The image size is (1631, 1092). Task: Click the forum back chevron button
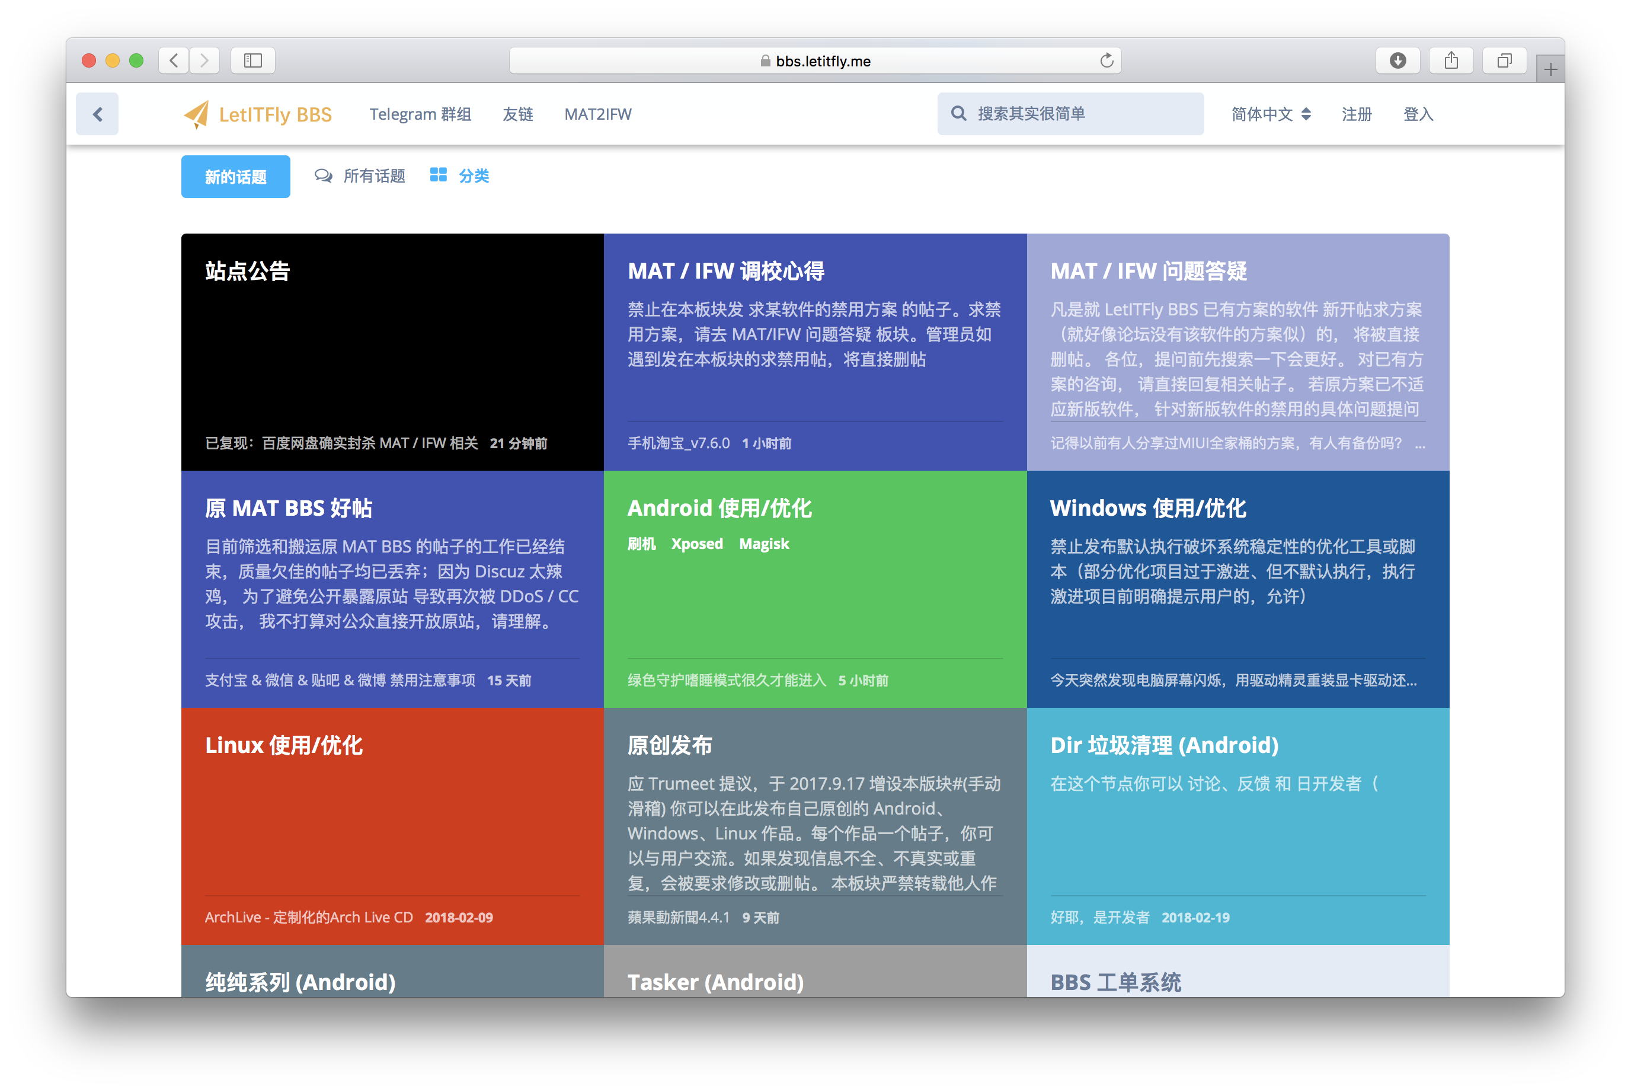pyautogui.click(x=97, y=113)
